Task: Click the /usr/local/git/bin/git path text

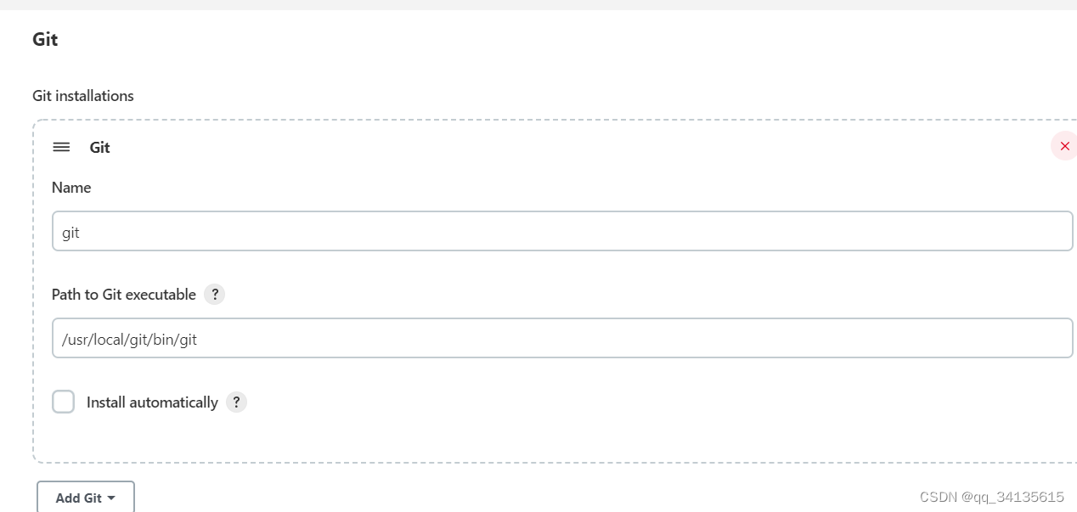Action: click(129, 339)
